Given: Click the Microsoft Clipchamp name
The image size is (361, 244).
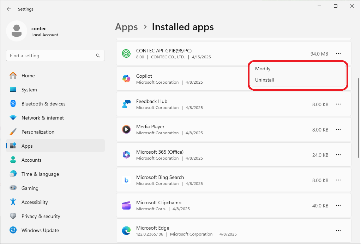Looking at the screenshot, I should point(159,203).
